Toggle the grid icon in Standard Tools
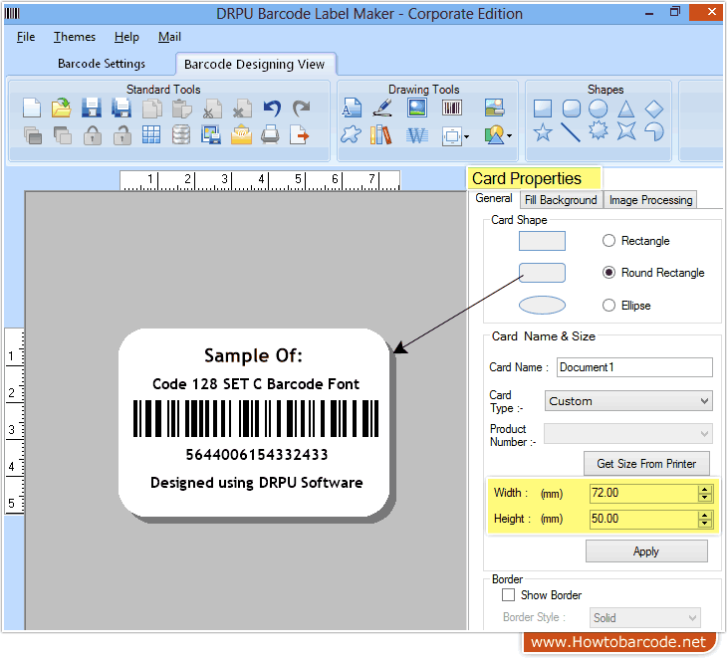Screen dimensions: 727x659 point(151,134)
